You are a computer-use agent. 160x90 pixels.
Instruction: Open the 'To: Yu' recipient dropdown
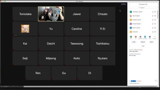133,81
